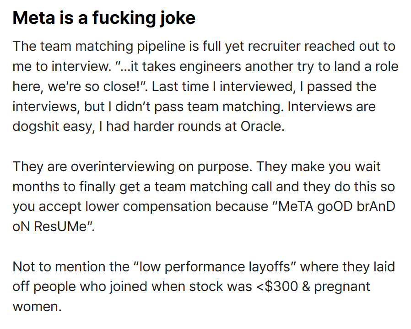The height and width of the screenshot is (329, 411).
Task: Click the word 'overinterviewing' in the second paragraph
Action: point(122,167)
